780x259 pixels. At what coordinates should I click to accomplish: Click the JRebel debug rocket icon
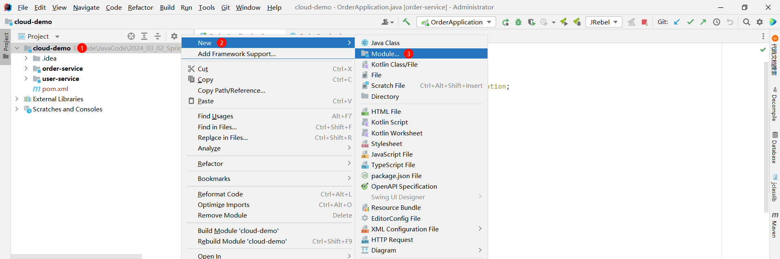(x=577, y=22)
